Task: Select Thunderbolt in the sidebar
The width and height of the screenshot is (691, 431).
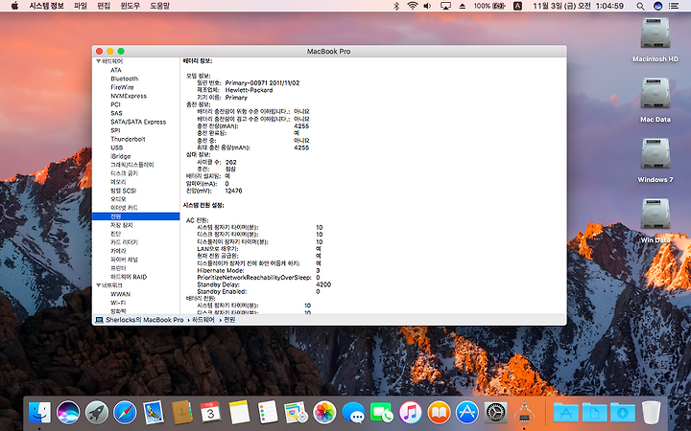Action: pyautogui.click(x=128, y=139)
